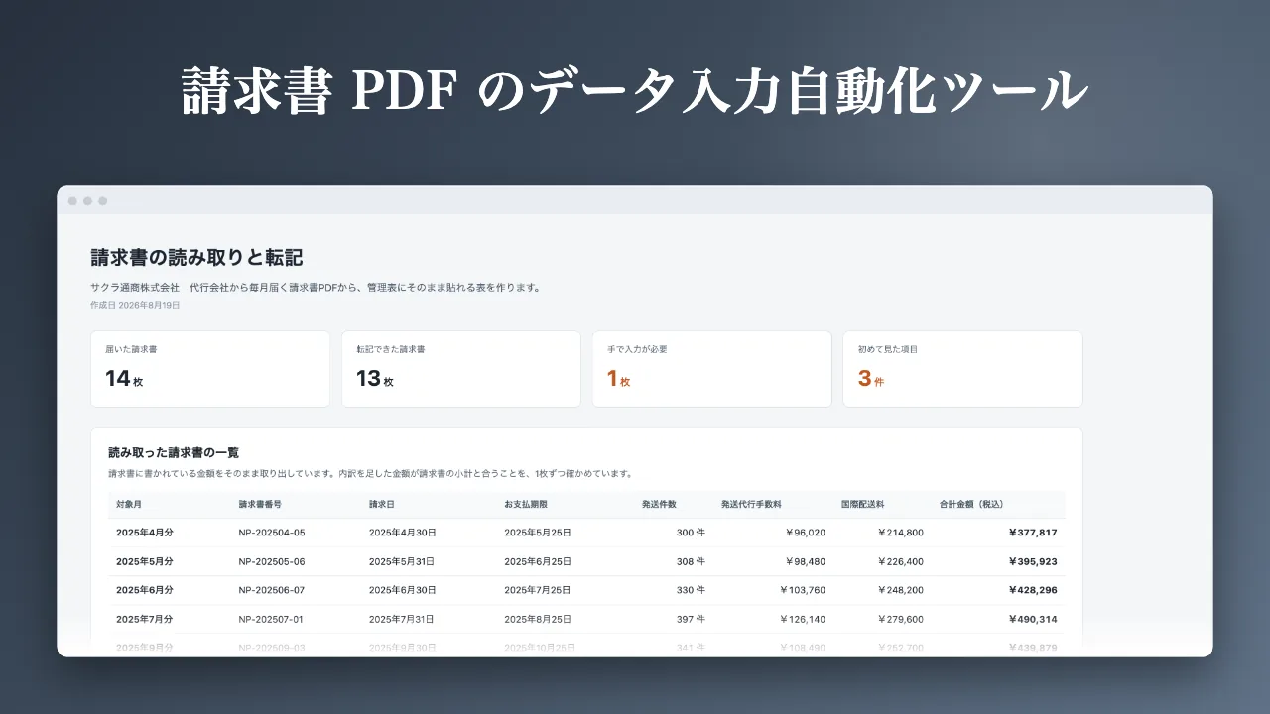This screenshot has width=1270, height=714.
Task: Select the 国際配送料 column header
Action: point(862,505)
